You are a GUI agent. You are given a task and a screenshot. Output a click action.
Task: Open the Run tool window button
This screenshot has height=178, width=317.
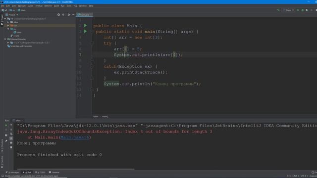pos(27,173)
